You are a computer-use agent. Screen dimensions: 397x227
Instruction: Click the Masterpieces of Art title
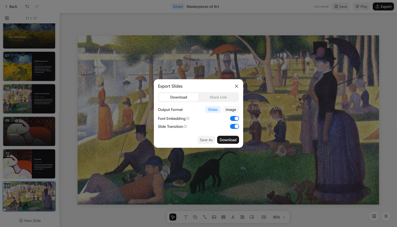click(x=203, y=7)
